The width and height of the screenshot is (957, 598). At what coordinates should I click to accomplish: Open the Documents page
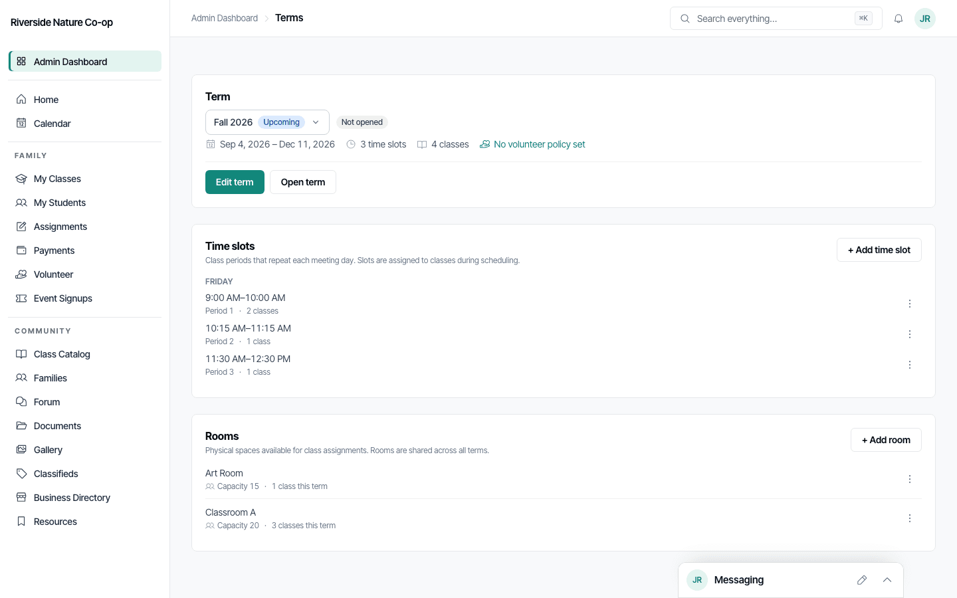pyautogui.click(x=85, y=426)
